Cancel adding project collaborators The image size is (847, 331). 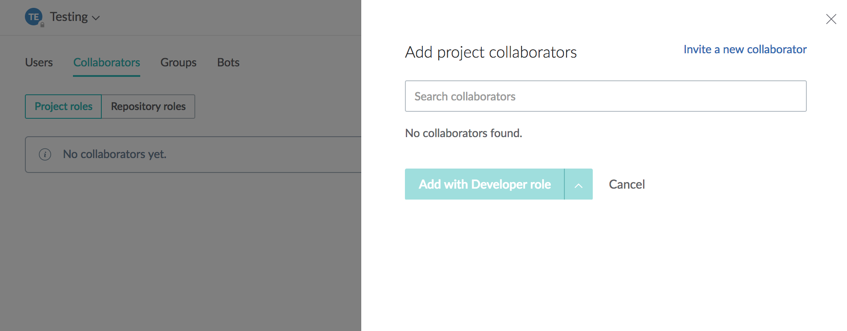pos(626,184)
